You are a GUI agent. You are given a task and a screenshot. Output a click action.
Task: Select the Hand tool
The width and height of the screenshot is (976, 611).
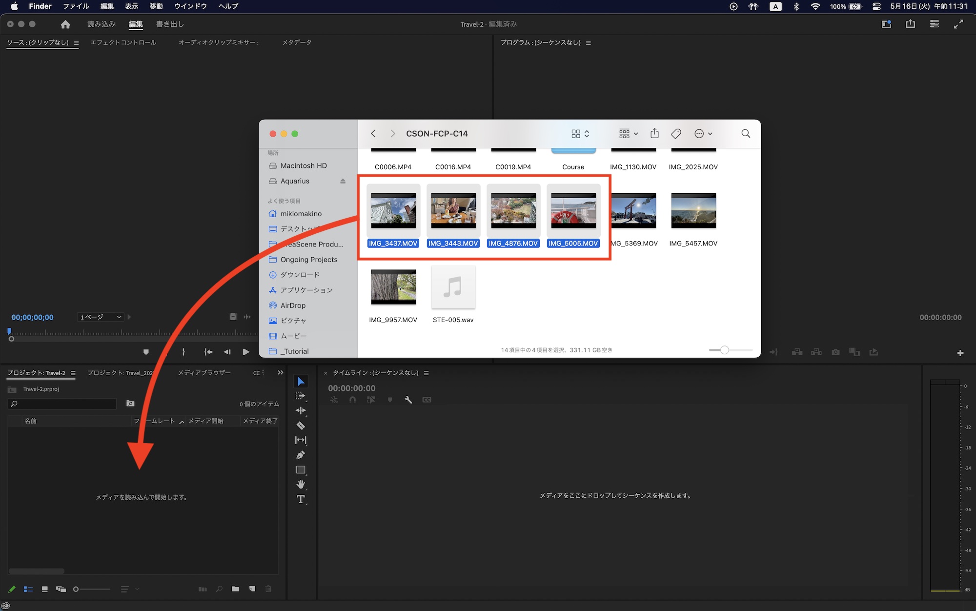pyautogui.click(x=301, y=484)
